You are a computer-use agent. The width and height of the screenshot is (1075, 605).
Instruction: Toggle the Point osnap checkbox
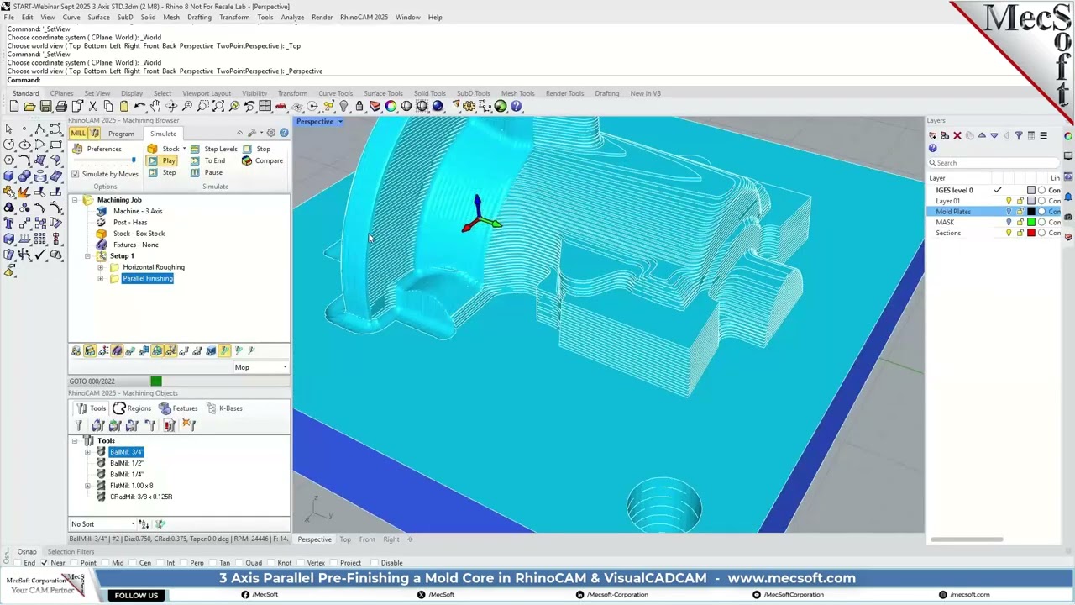pyautogui.click(x=75, y=563)
